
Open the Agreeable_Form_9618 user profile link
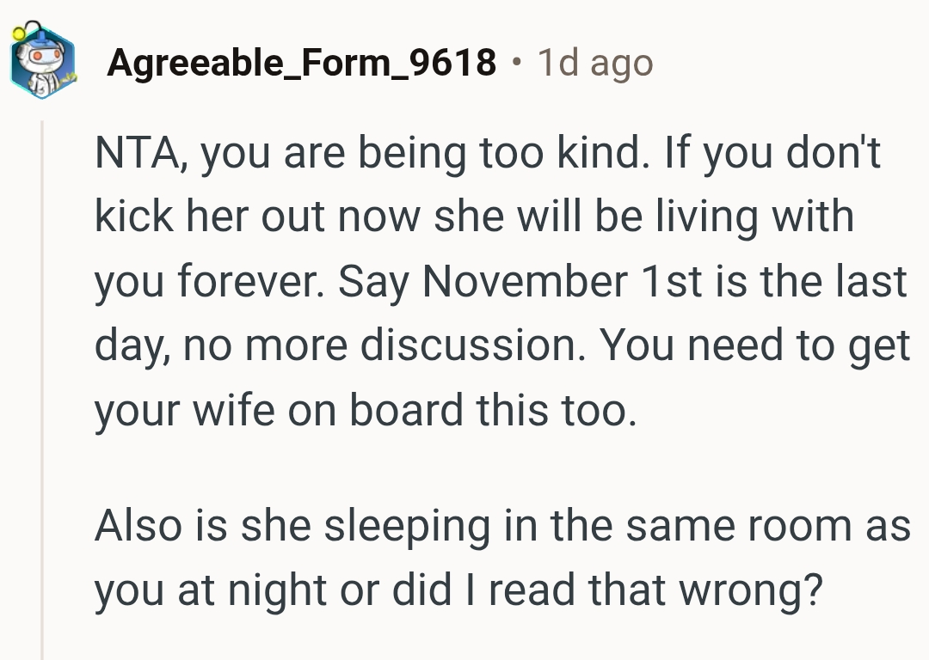pos(301,63)
